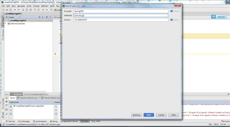Screen dimensions: 230x127
Task: Click down arrow icon in Output column
Action: (x=56, y=110)
